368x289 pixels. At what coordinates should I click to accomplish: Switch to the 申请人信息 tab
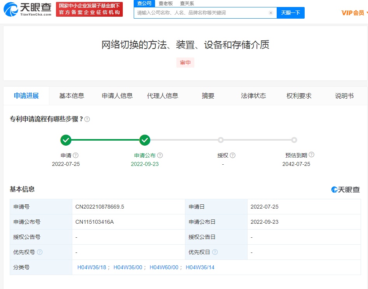[x=117, y=96]
